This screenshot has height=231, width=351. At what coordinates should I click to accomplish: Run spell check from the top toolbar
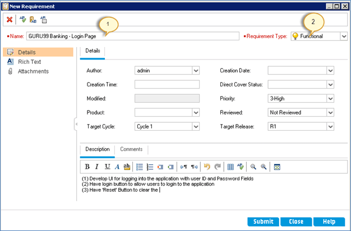(x=23, y=19)
